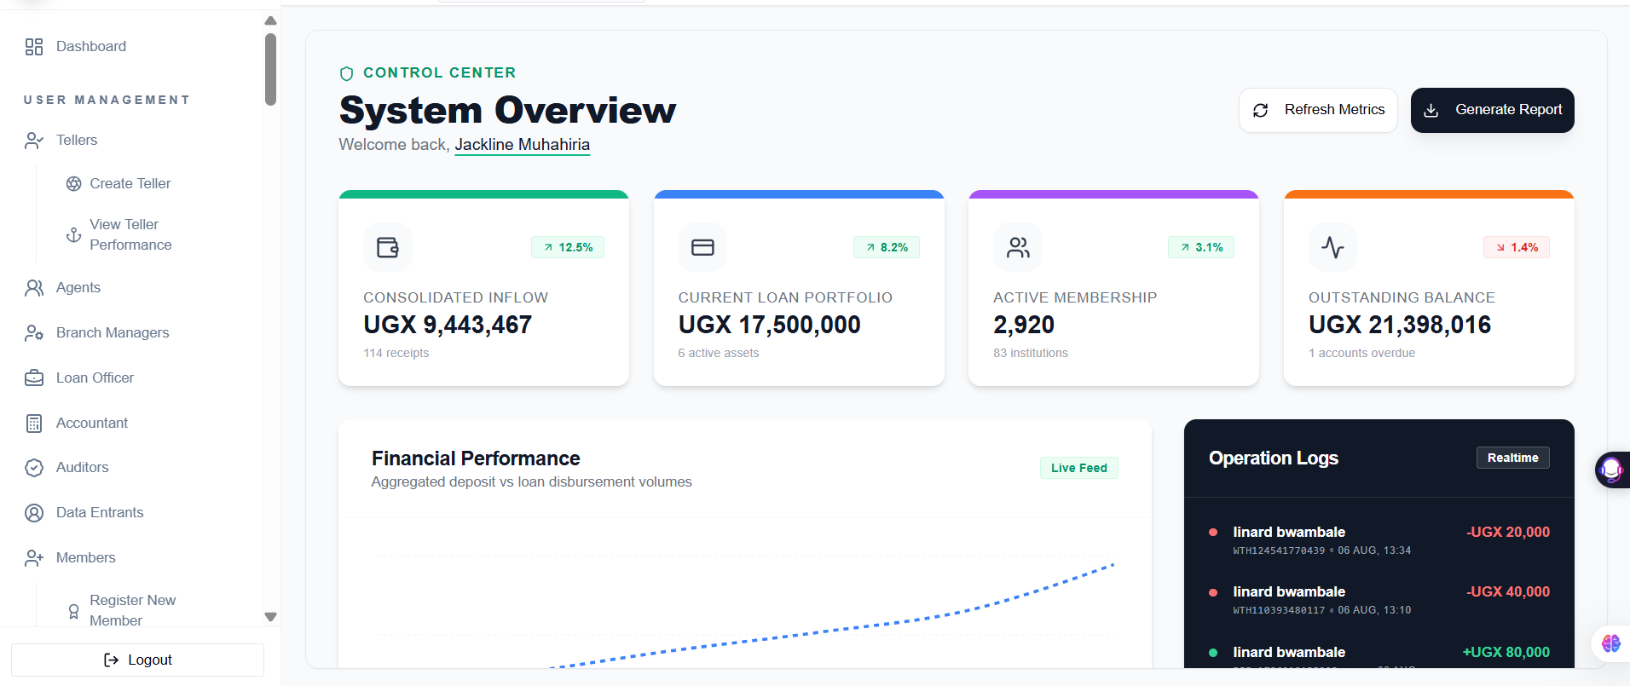
Task: Click the Auditors checkmark badge icon
Action: pos(34,468)
